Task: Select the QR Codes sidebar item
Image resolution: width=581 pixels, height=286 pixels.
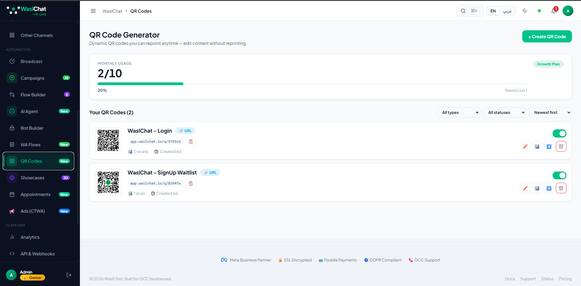Action: pyautogui.click(x=38, y=161)
